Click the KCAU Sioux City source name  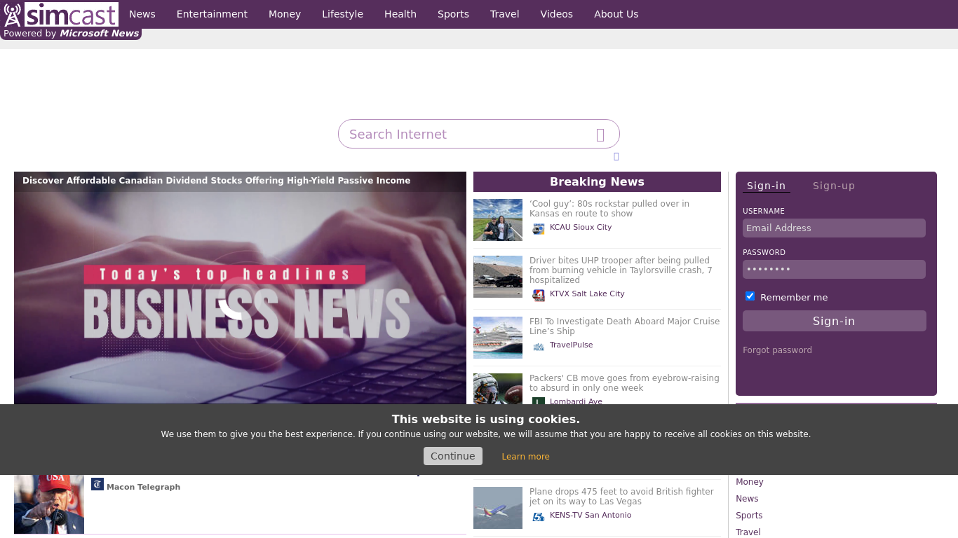coord(581,227)
